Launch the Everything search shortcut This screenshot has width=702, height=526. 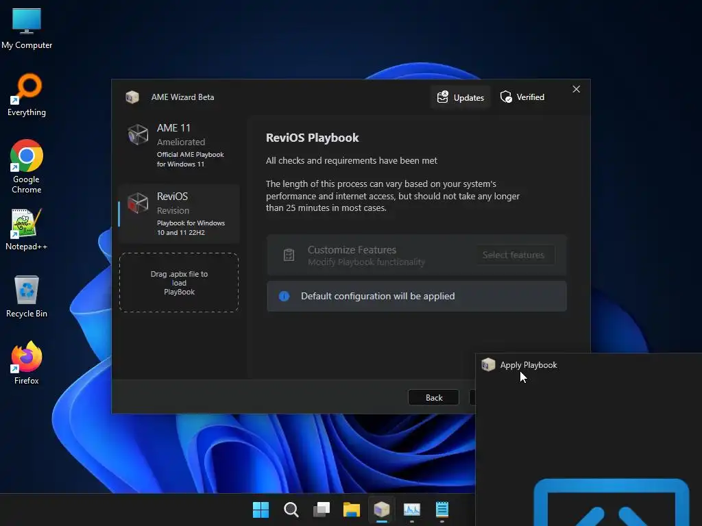point(27,95)
